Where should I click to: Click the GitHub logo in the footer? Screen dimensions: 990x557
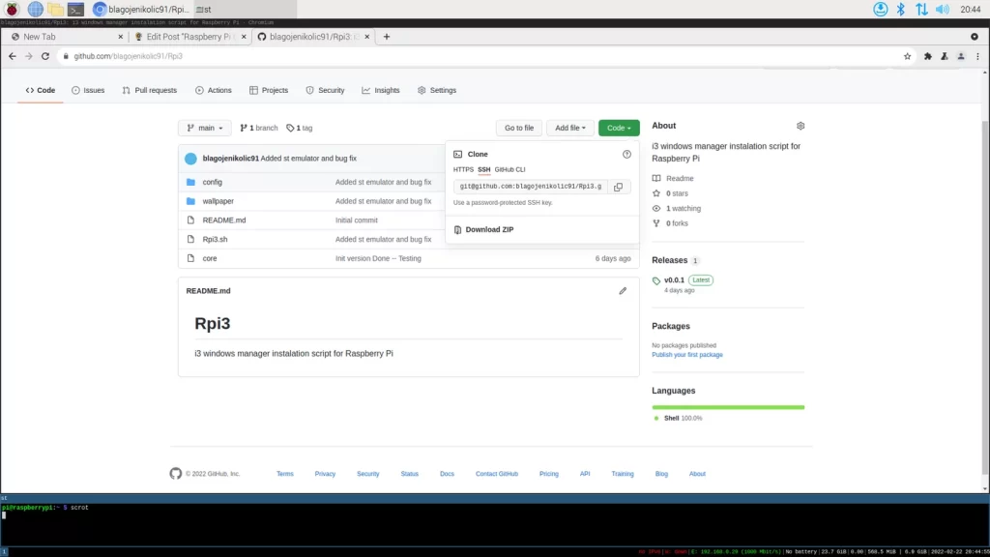point(176,473)
